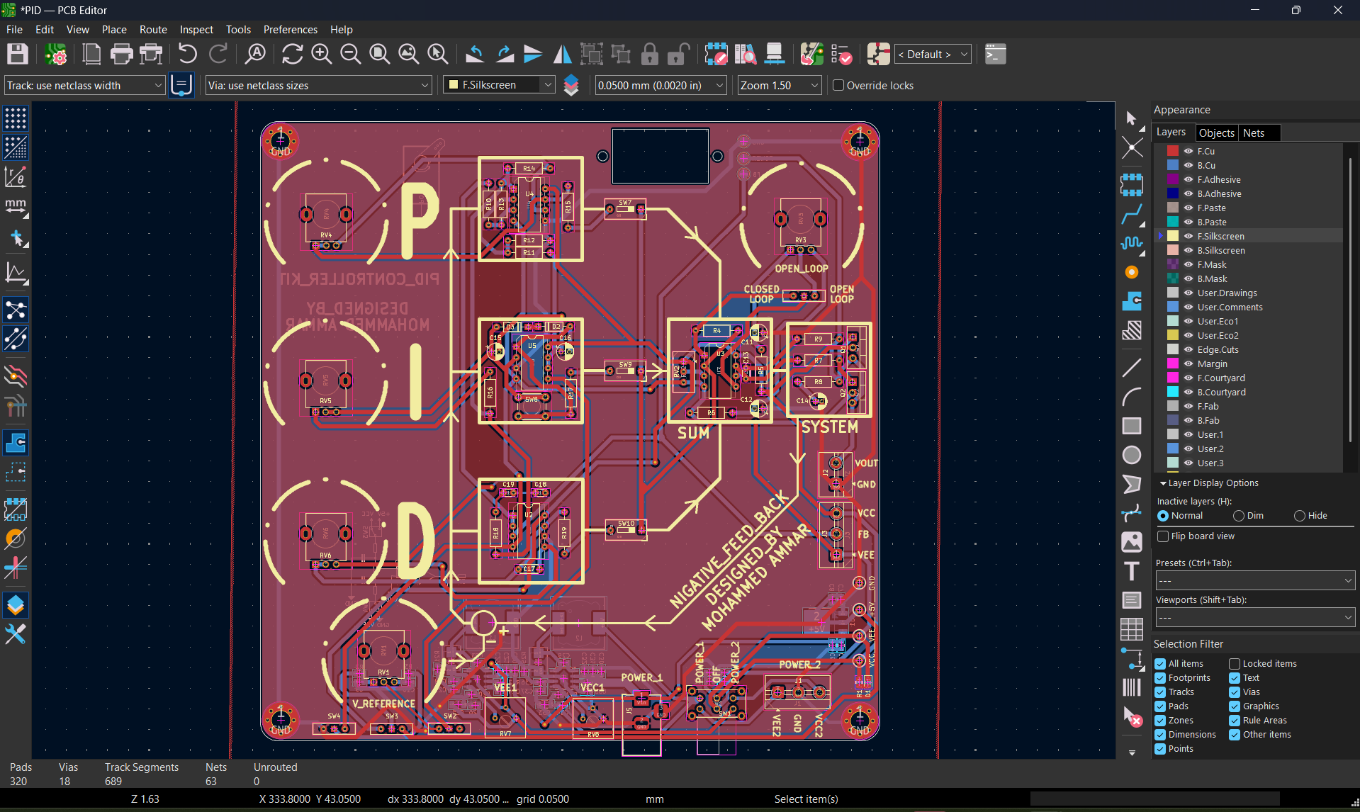The width and height of the screenshot is (1360, 812).
Task: Open Viewports dropdown
Action: [1255, 617]
